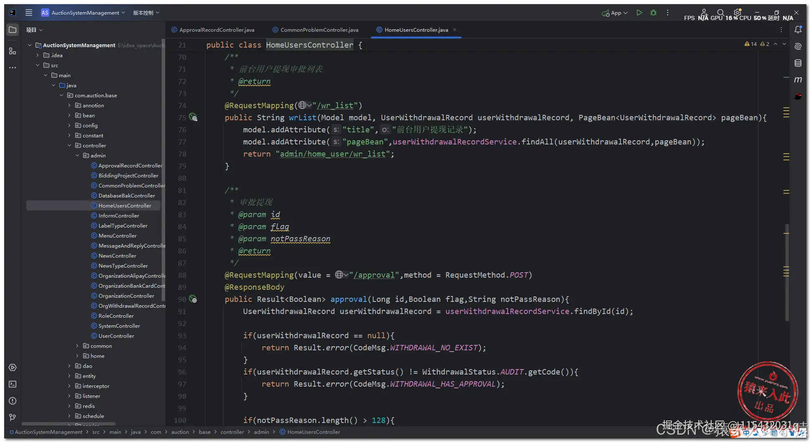Switch to ApprovalRecordController.java tab
The image size is (811, 443).
(x=213, y=30)
